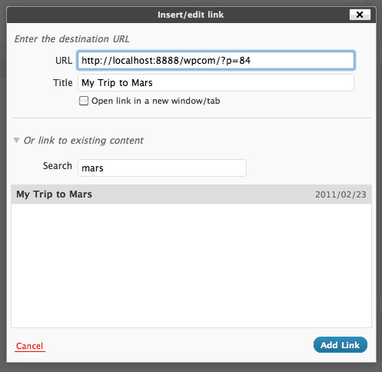Click the Add Link button
The height and width of the screenshot is (372, 382).
click(340, 345)
